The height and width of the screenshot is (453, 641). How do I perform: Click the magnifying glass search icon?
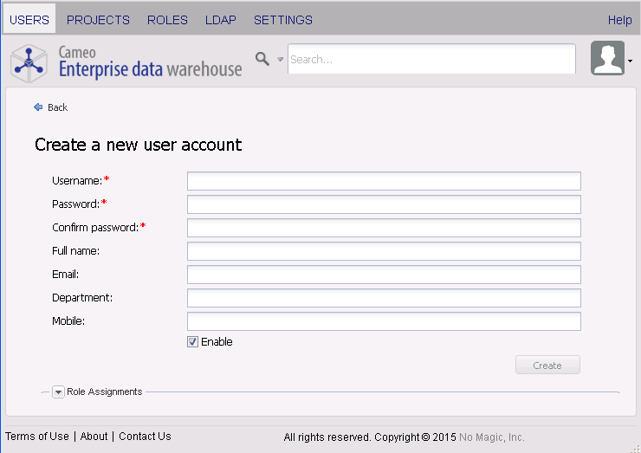pyautogui.click(x=262, y=59)
